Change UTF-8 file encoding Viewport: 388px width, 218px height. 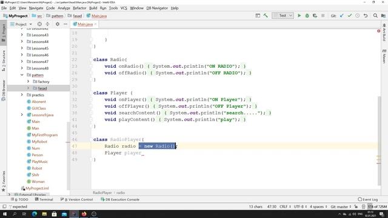[x=300, y=206]
